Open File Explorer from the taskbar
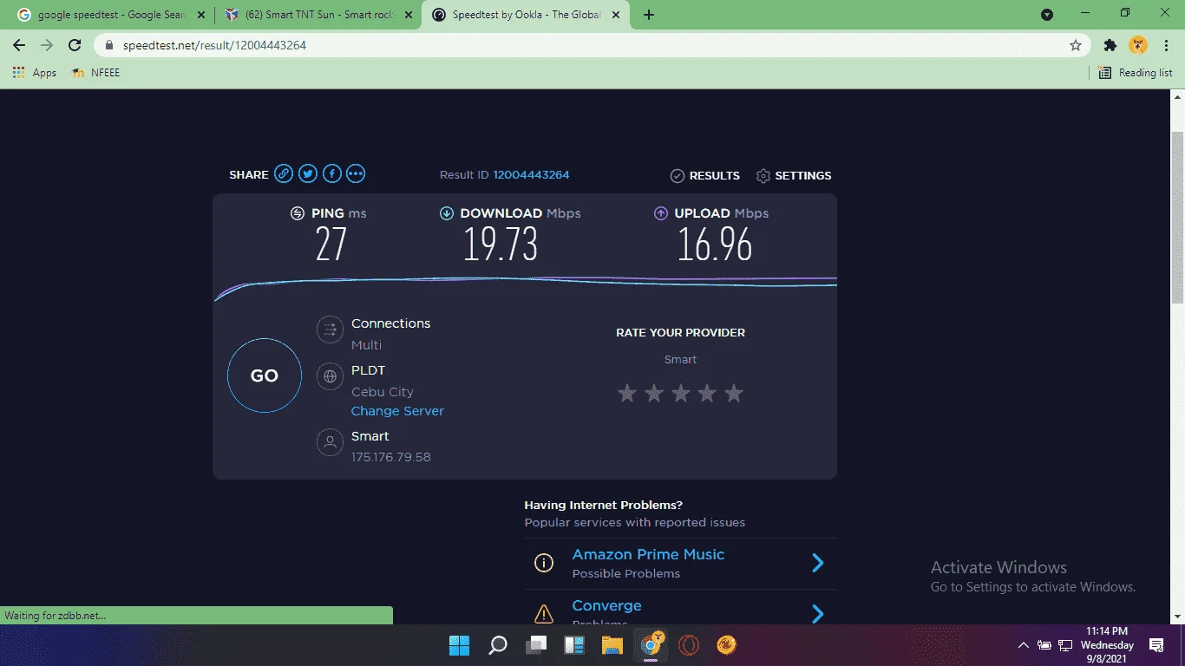 [612, 645]
